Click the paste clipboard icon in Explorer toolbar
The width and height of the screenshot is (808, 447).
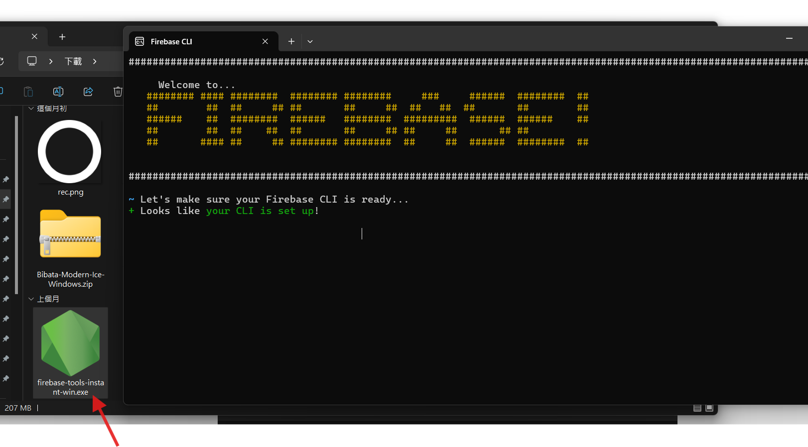28,92
